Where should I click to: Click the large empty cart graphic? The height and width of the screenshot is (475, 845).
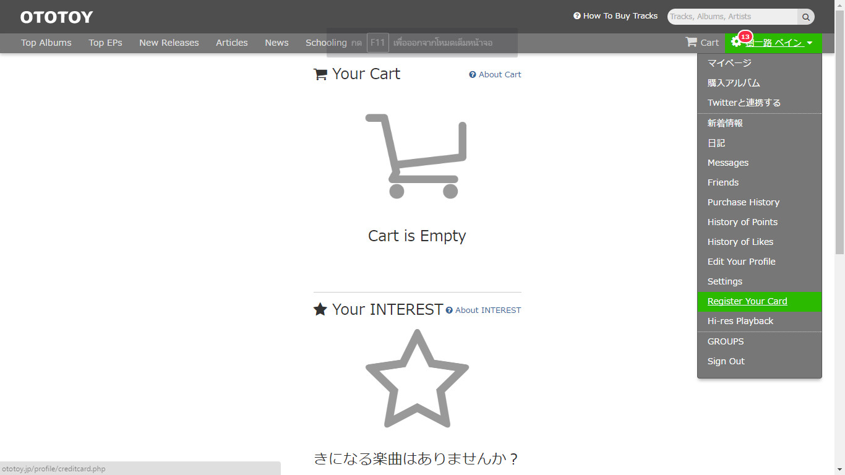tap(416, 156)
